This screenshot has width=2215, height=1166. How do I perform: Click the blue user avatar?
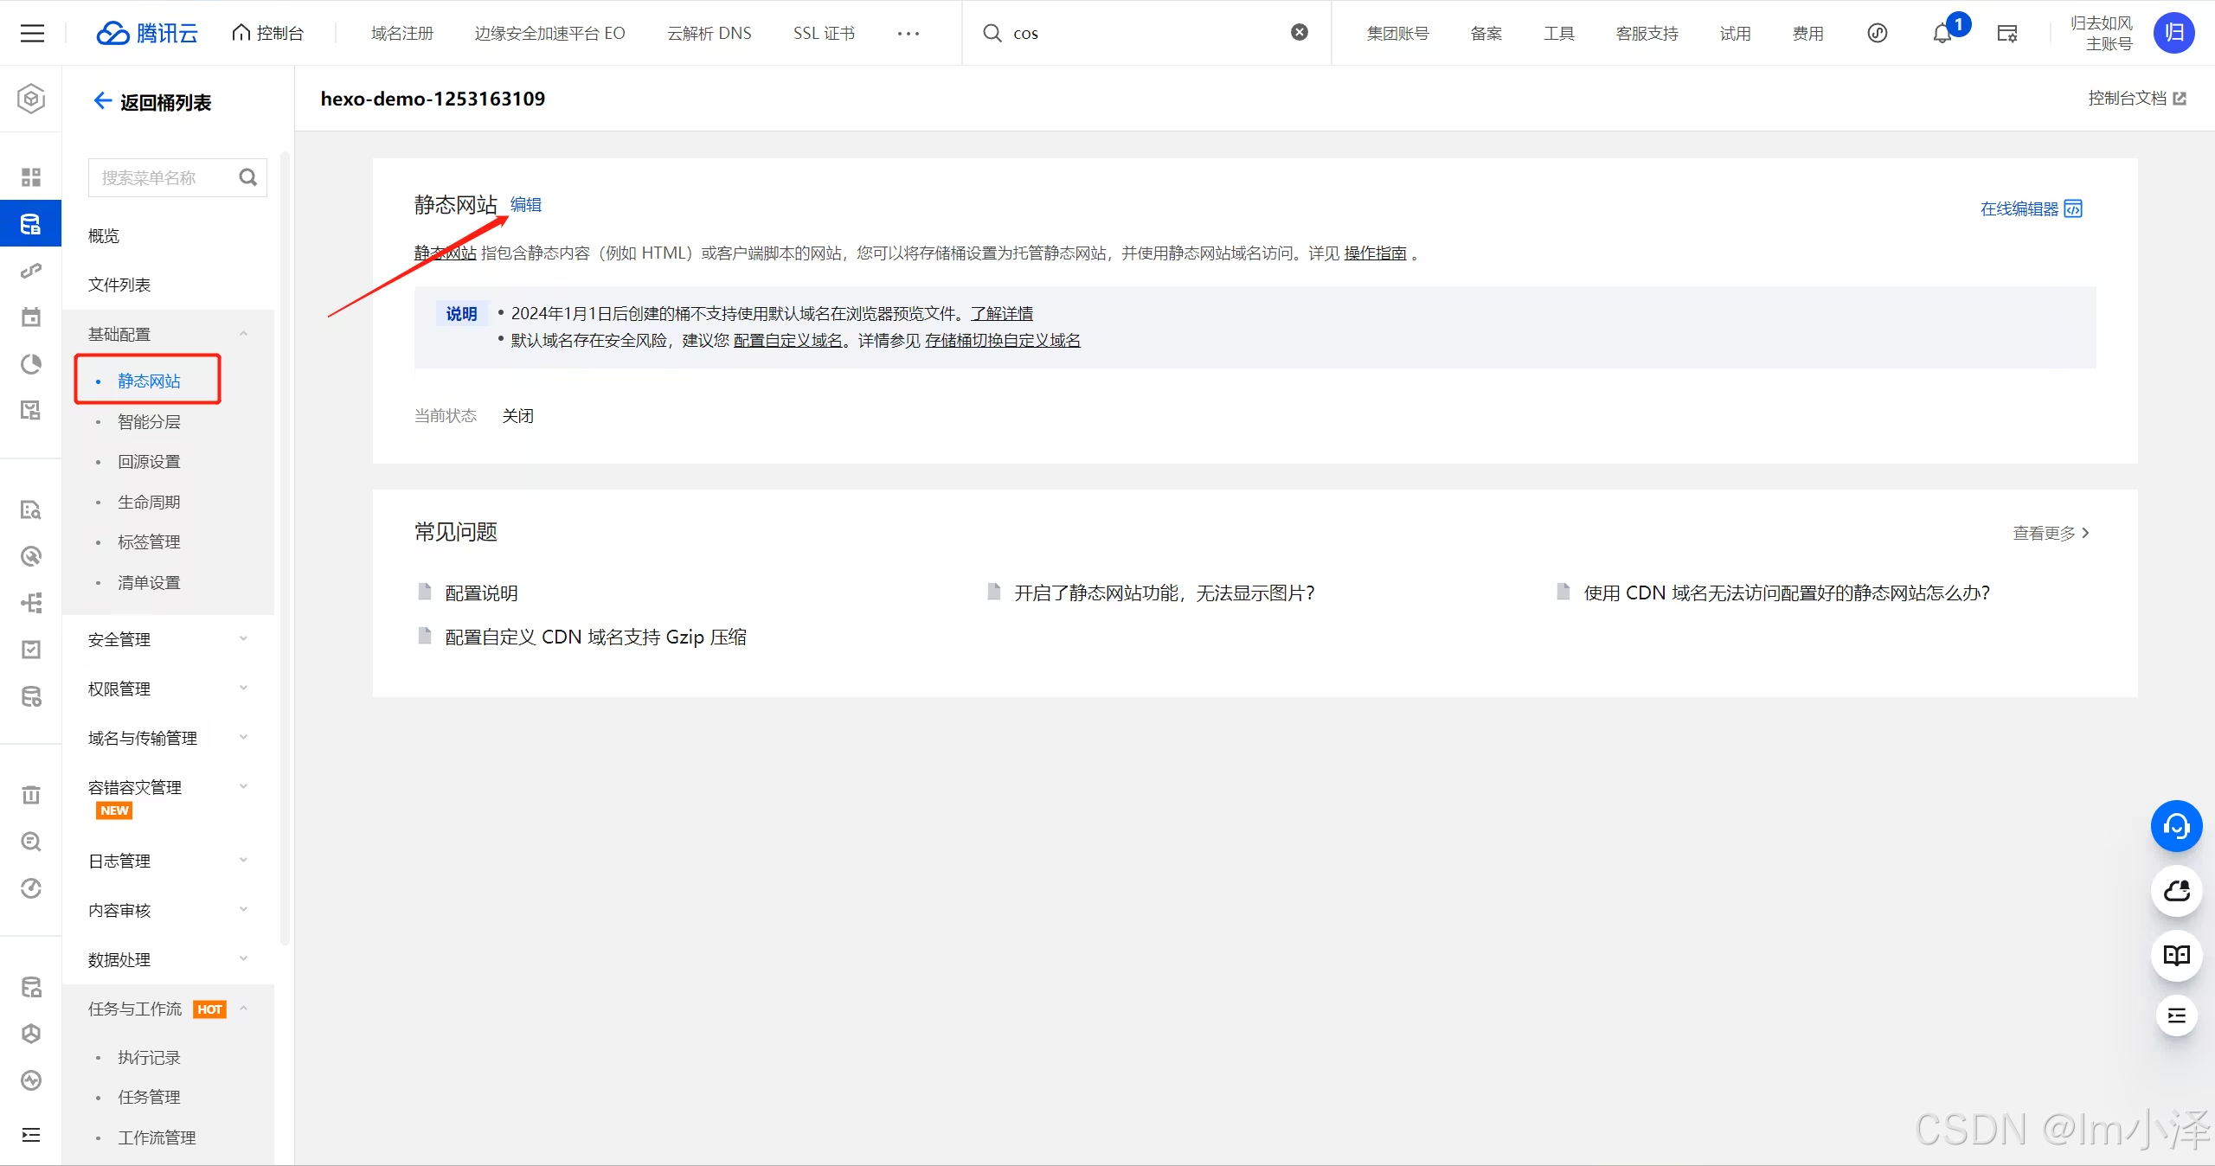2173,33
